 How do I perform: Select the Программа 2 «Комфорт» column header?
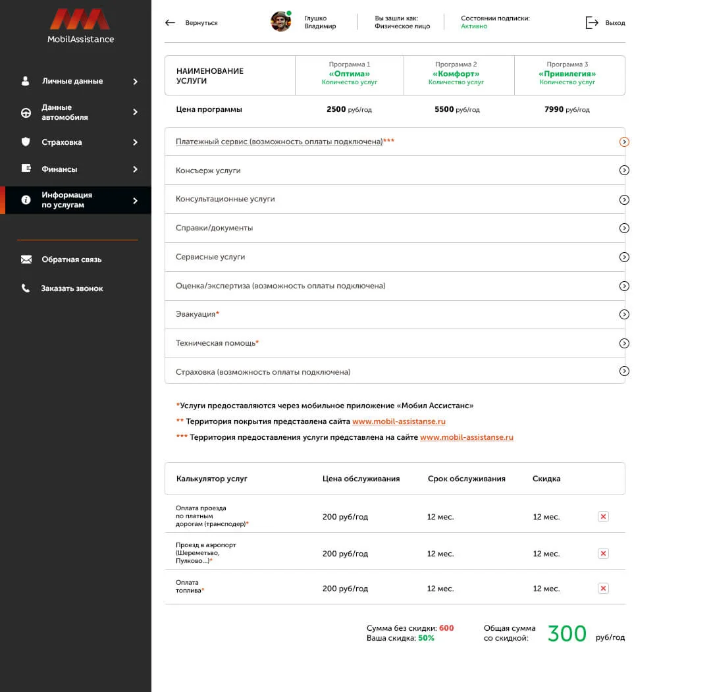point(456,73)
